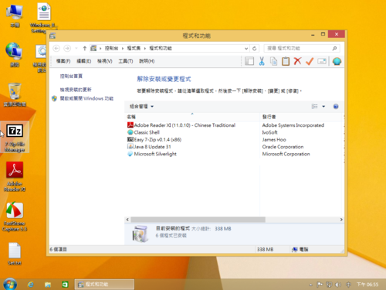
Task: Click the horizontal scrollbar thumb
Action: 198,220
